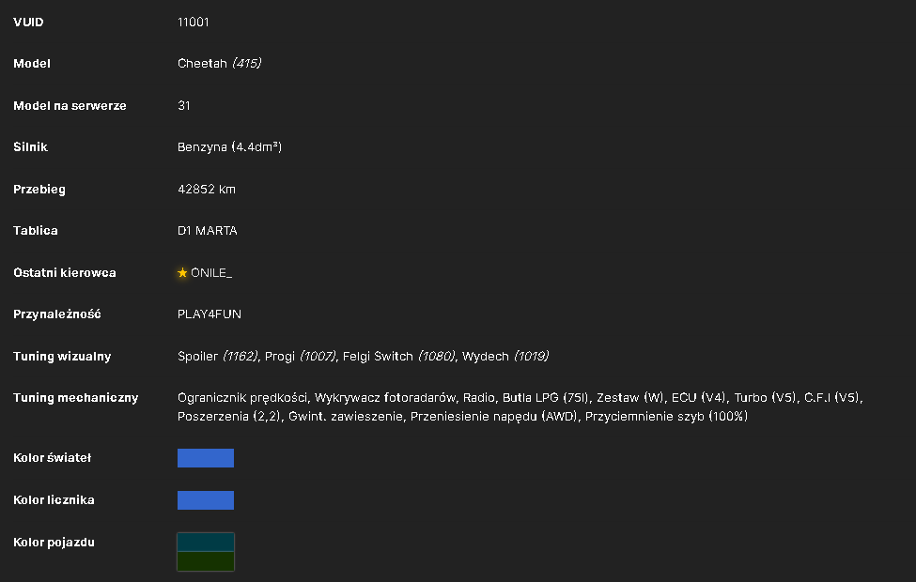Click the dark green lower Kolor pojazdu swatch
The height and width of the screenshot is (582, 916).
206,561
